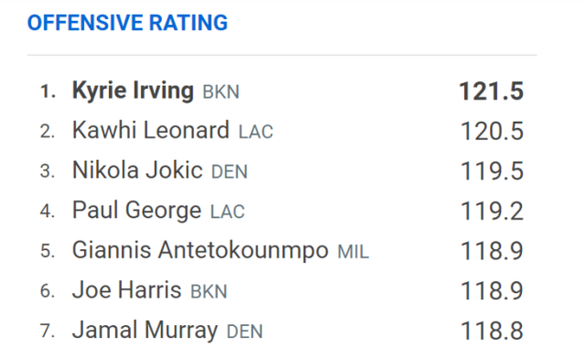
Task: Select Kawhi Leonard's name
Action: pyautogui.click(x=150, y=130)
